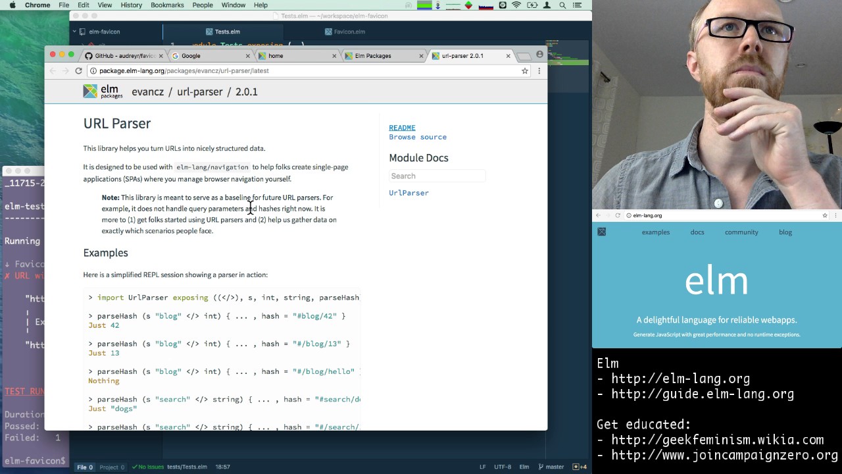Close the url-parser 2.0.1 tab
This screenshot has width=842, height=474.
pyautogui.click(x=508, y=56)
